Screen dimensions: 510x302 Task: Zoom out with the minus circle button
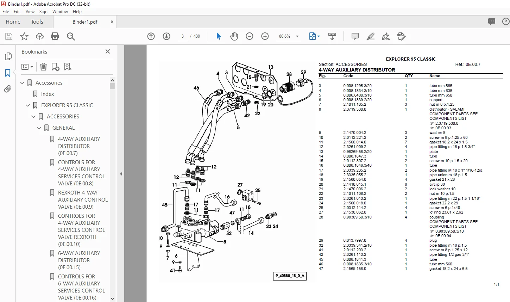tap(250, 36)
